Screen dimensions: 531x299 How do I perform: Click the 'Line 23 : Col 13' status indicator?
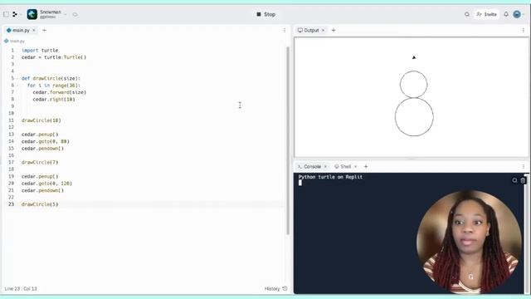click(21, 288)
